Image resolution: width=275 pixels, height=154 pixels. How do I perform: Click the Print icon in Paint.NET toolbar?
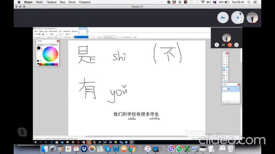pyautogui.click(x=43, y=34)
